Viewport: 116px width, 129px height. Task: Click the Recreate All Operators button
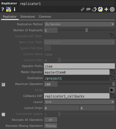pos(50,120)
